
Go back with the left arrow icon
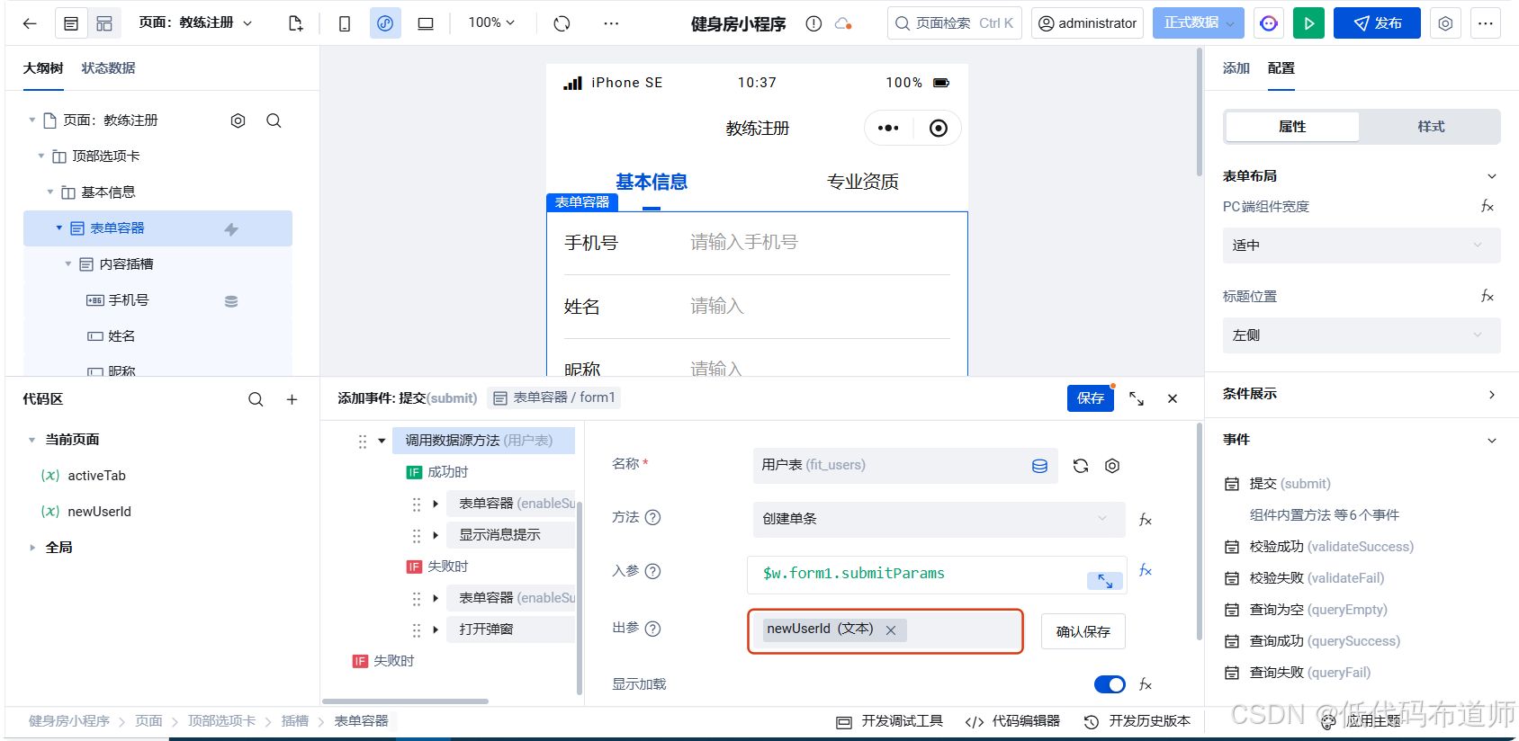point(30,23)
